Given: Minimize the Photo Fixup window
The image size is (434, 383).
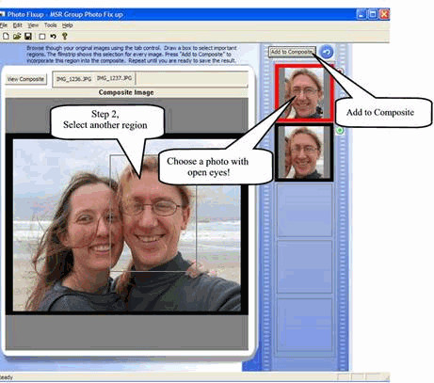Looking at the screenshot, I should (x=362, y=14).
